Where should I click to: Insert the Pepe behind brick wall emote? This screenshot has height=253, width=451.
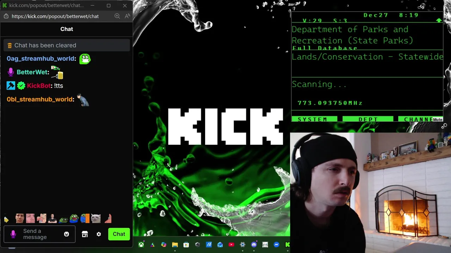click(x=85, y=219)
